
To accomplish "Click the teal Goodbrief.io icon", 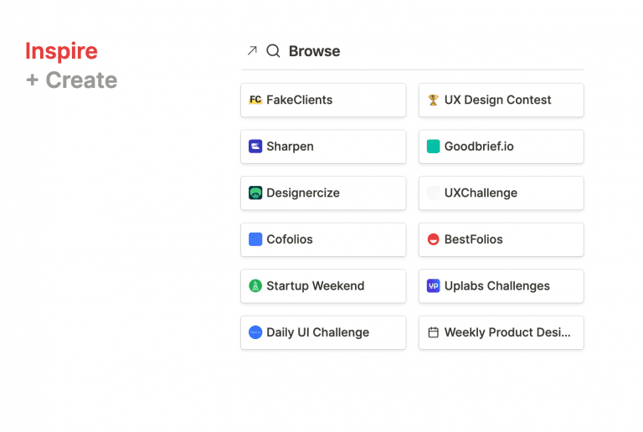I will 433,147.
